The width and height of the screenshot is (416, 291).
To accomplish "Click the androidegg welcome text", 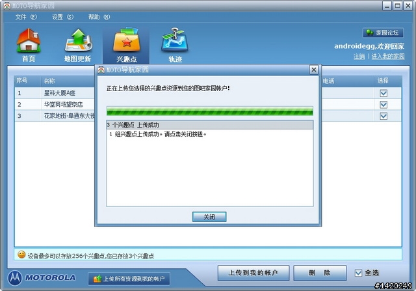I will pyautogui.click(x=369, y=46).
